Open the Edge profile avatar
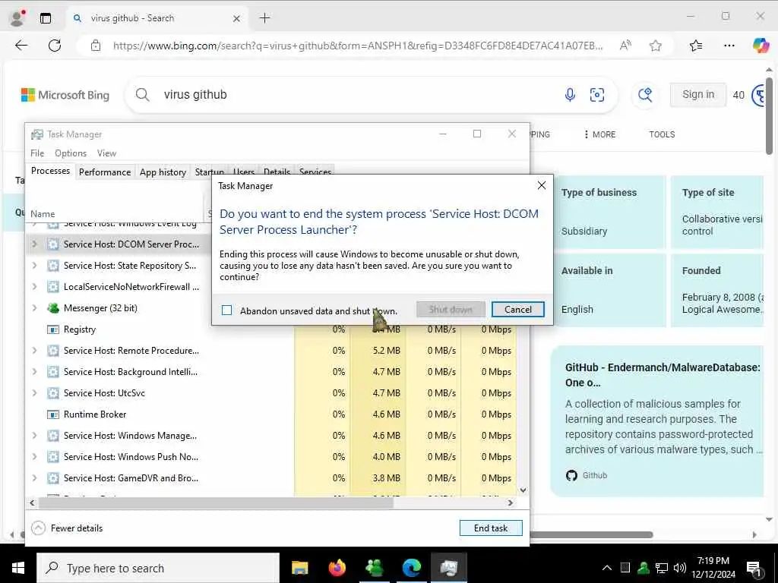Viewport: 778px width, 583px height. point(17,18)
